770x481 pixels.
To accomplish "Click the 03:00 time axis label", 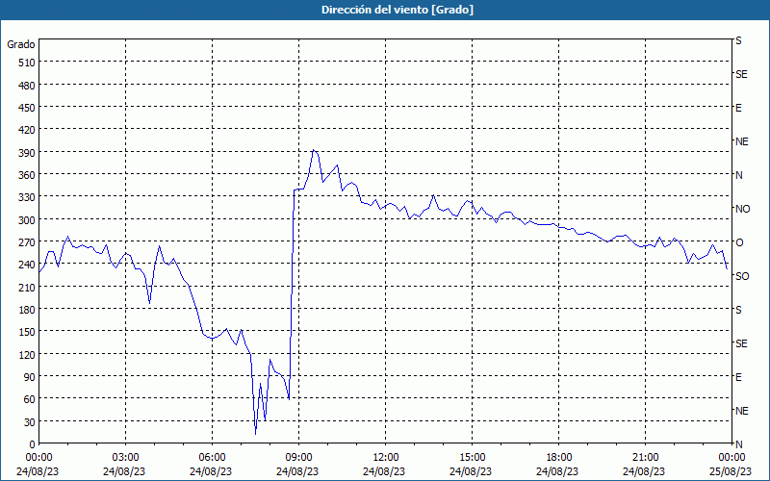I will 125,458.
